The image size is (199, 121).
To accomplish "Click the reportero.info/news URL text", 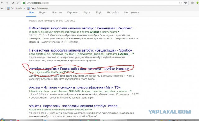I will (x=73, y=32).
